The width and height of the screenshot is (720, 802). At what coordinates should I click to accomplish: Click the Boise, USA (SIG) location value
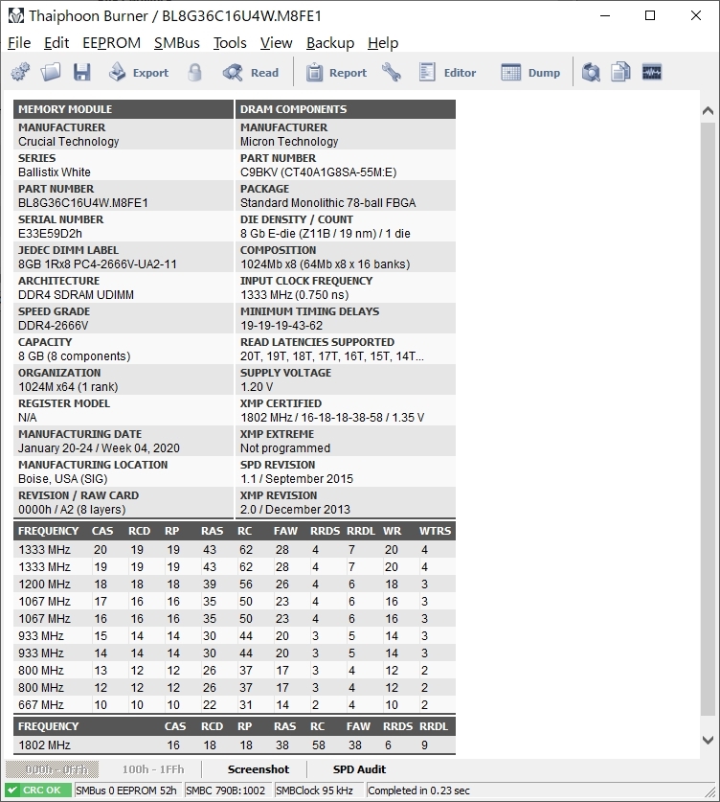(x=63, y=479)
